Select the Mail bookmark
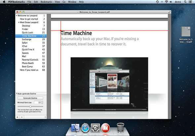The image size is (195, 136). click(31, 56)
